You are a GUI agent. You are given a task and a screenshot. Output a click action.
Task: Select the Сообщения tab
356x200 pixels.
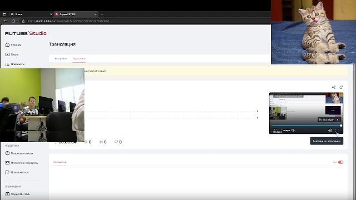pos(60,162)
